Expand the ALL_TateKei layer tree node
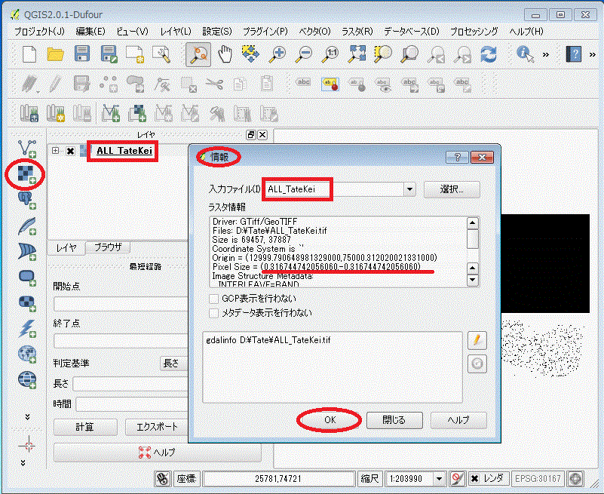Viewport: 604px width, 494px height. click(x=56, y=151)
